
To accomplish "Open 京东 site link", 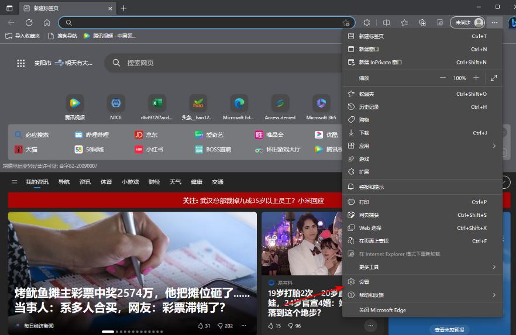I will [x=146, y=135].
